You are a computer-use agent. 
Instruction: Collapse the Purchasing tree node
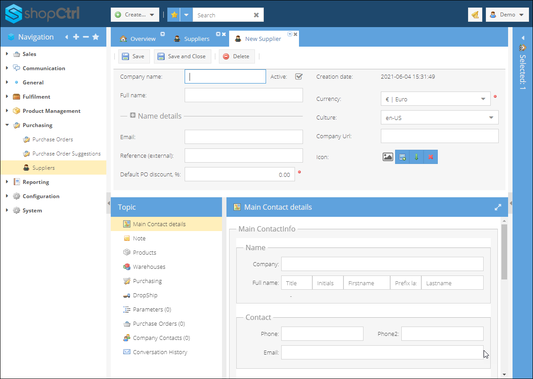pos(7,125)
